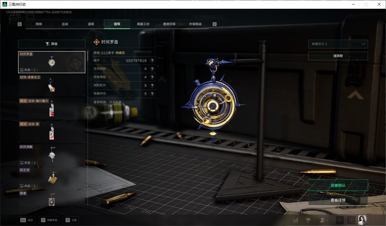Viewport: 386px width, 226px height.
Task: Click the 设置默认 button
Action: click(338, 185)
